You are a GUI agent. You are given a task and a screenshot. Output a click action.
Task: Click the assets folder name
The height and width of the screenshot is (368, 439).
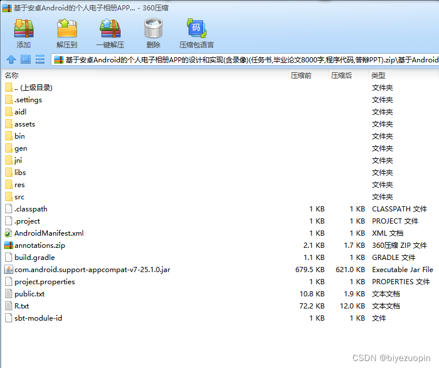click(25, 124)
